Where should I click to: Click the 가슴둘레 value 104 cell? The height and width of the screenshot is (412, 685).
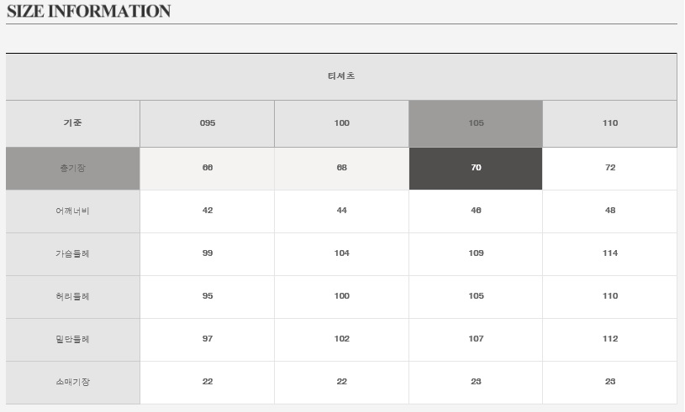click(x=341, y=253)
